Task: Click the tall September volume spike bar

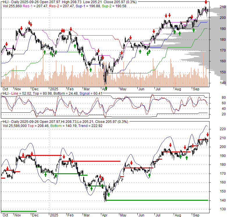Action: [203, 70]
